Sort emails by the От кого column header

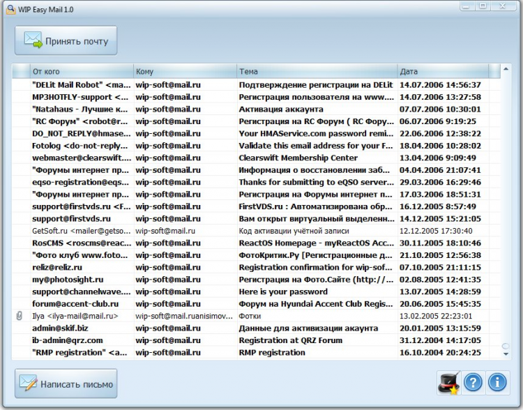pyautogui.click(x=82, y=71)
